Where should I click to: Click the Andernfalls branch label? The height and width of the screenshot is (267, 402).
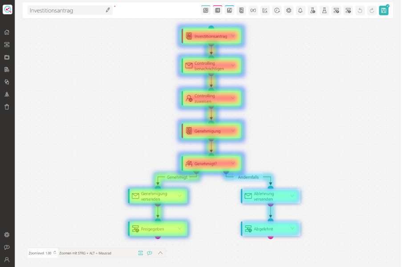(x=248, y=177)
